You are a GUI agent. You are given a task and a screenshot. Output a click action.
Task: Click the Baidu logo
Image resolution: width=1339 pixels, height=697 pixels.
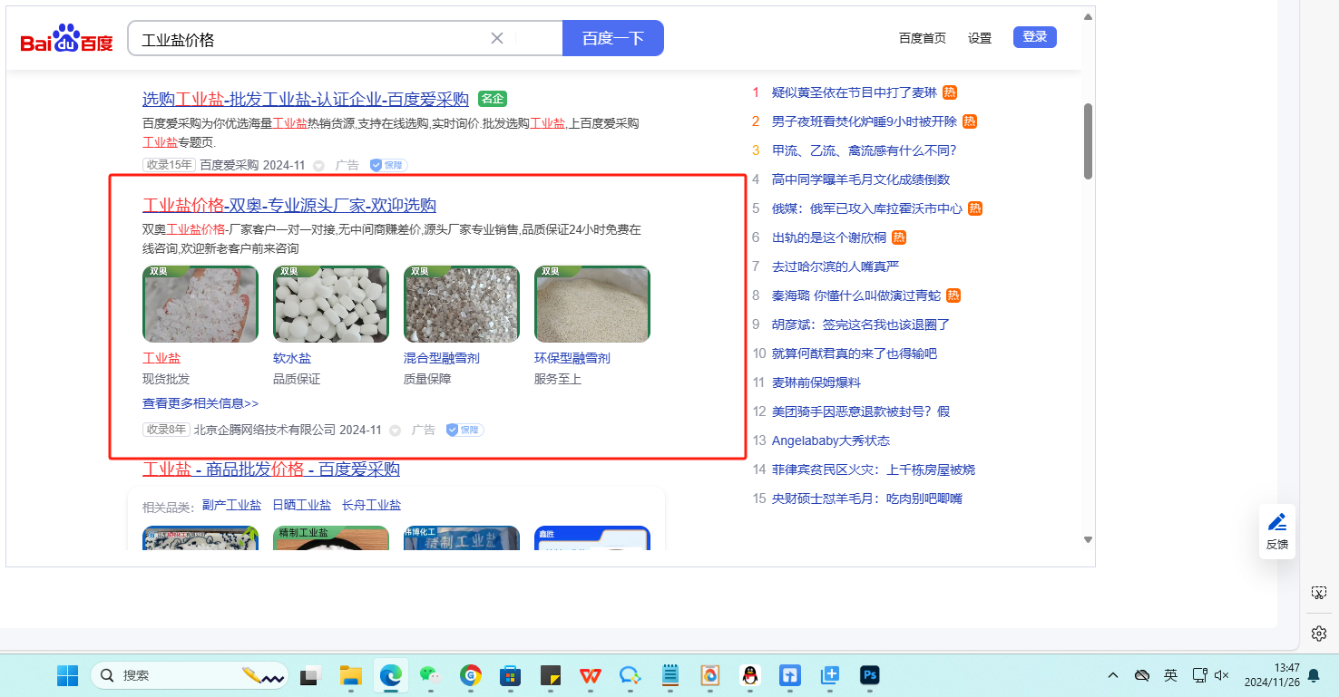click(x=66, y=38)
